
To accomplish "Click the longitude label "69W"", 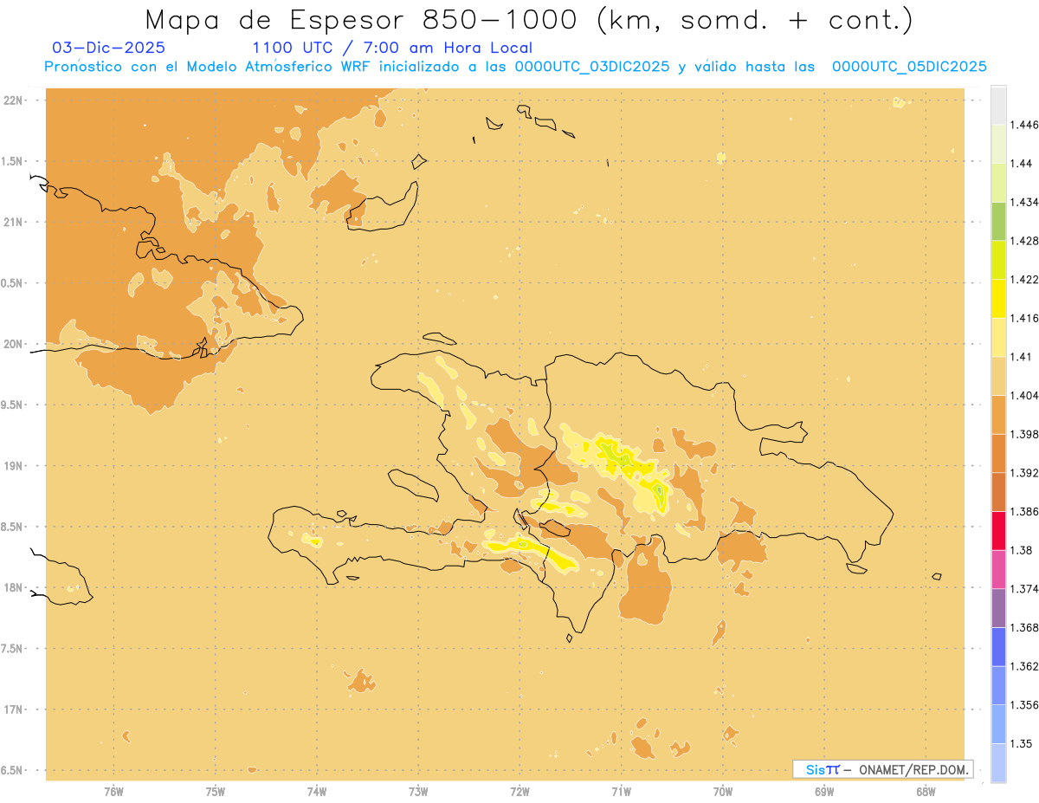I will tap(824, 791).
